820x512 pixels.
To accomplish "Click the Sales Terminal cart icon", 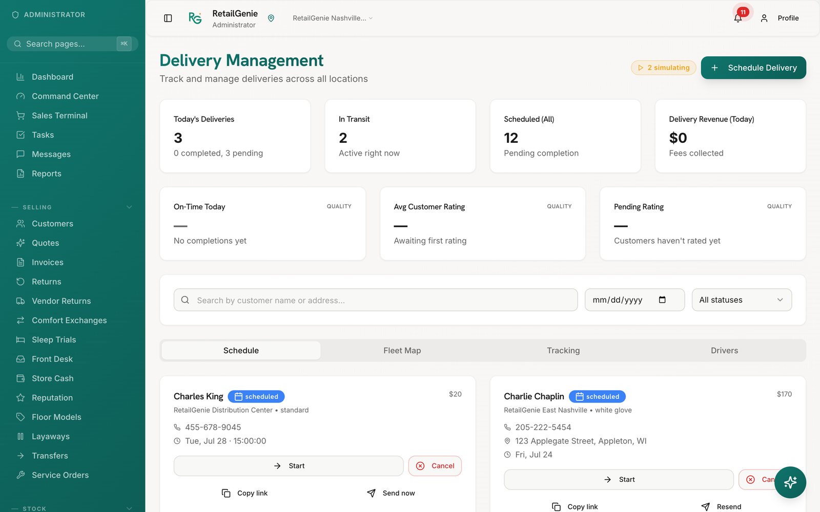I will (x=20, y=116).
